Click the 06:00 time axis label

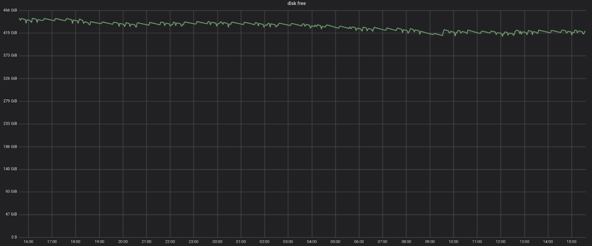(359, 242)
